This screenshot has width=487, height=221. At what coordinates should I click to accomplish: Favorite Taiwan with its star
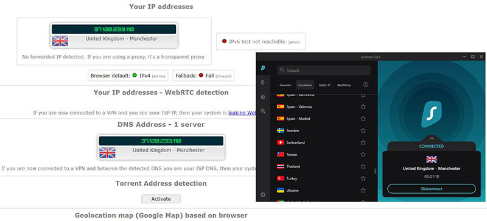click(x=363, y=155)
